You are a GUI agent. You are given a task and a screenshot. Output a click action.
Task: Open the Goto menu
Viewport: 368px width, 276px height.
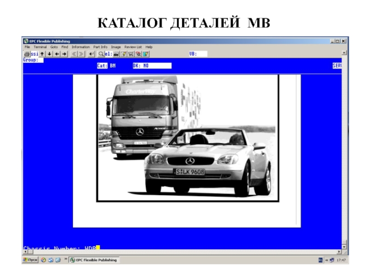tap(54, 47)
